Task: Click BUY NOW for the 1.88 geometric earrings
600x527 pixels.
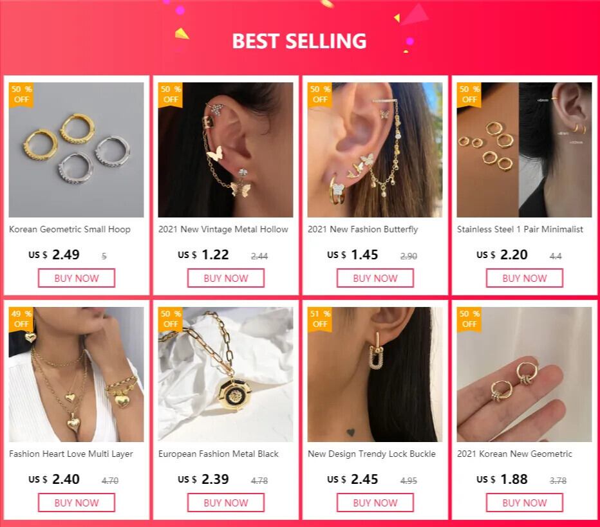Action: 525,503
